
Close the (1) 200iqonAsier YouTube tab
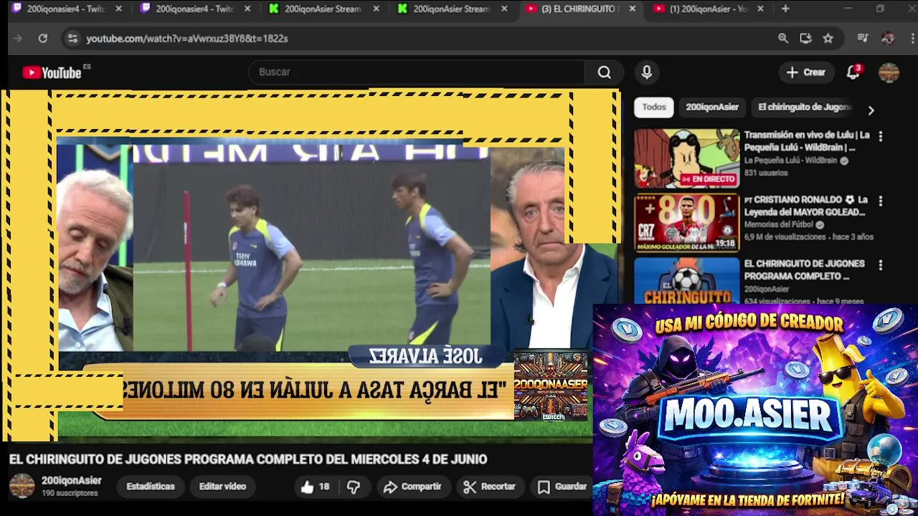pyautogui.click(x=760, y=9)
